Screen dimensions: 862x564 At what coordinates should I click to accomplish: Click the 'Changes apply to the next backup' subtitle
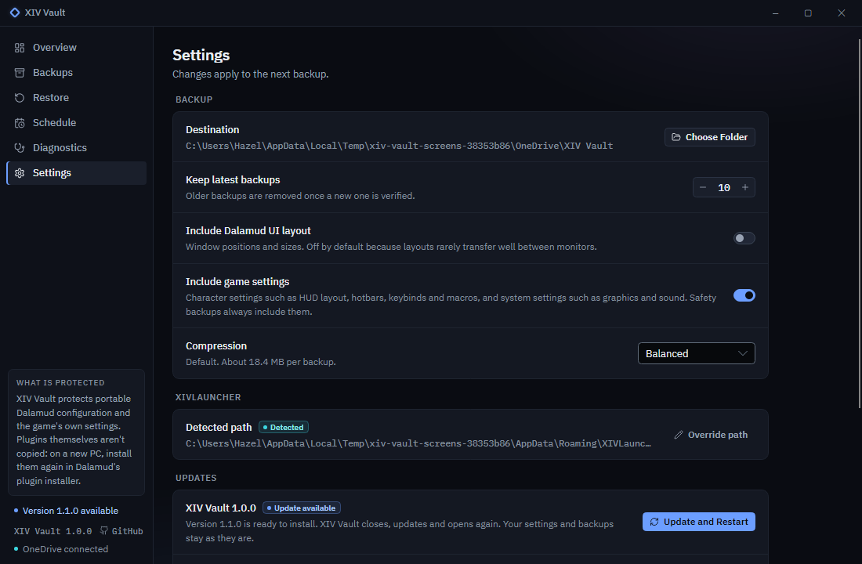coord(251,74)
